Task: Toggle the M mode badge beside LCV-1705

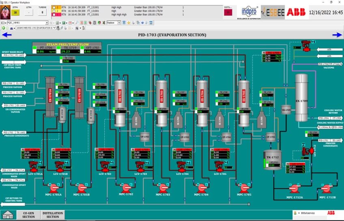Action: coord(226,162)
